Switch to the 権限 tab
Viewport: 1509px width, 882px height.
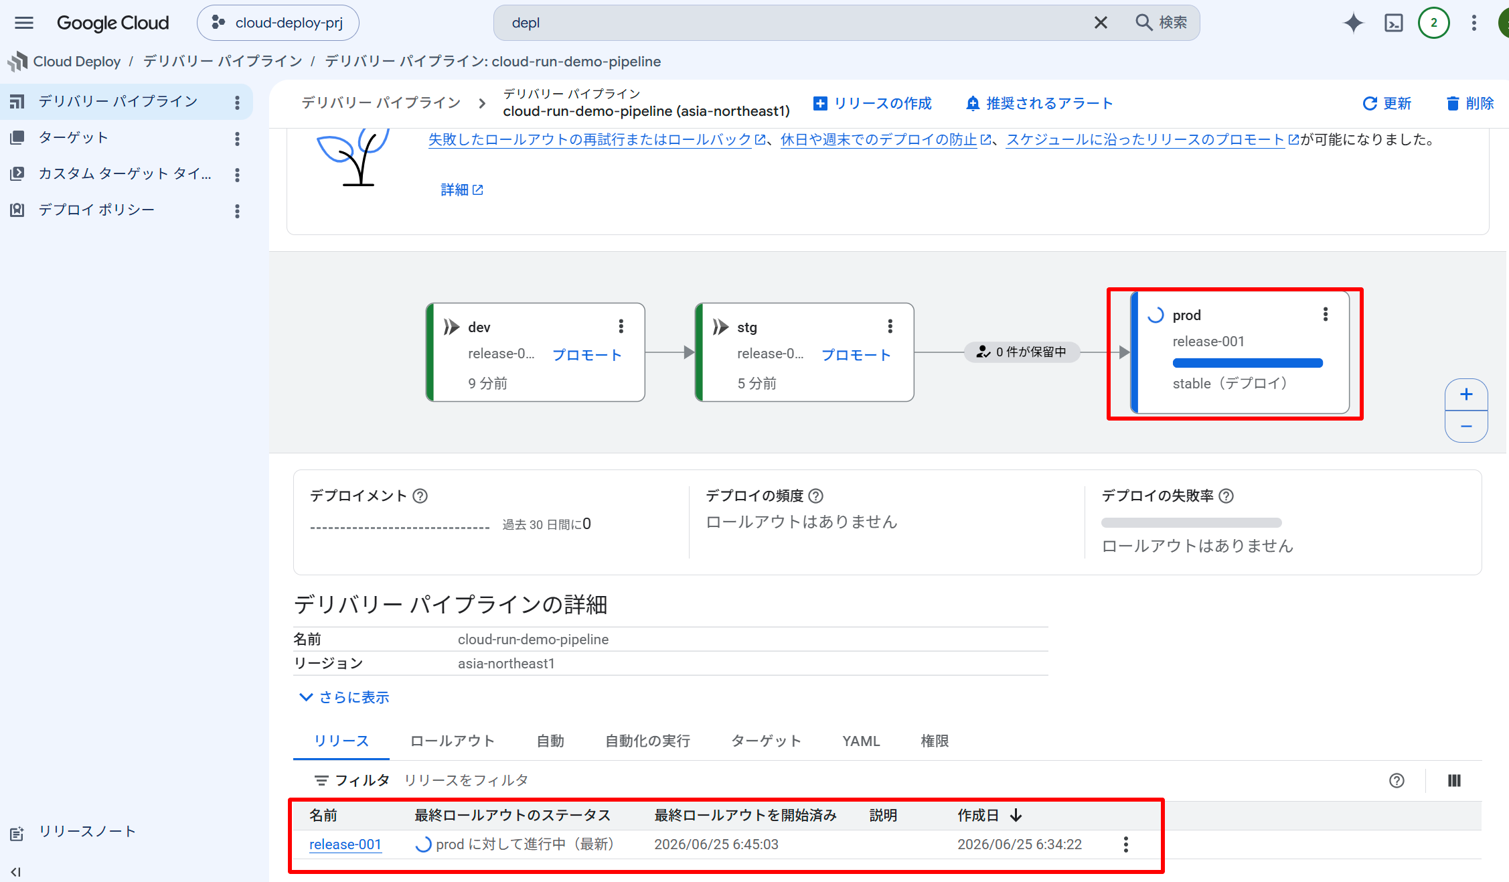pyautogui.click(x=935, y=741)
